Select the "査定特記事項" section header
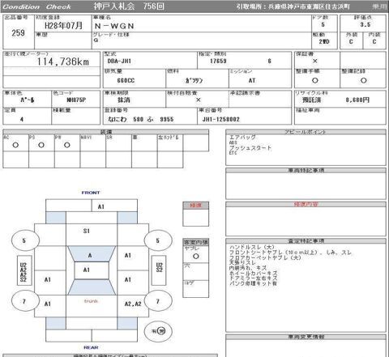This screenshot has width=389, height=357. tap(306, 241)
